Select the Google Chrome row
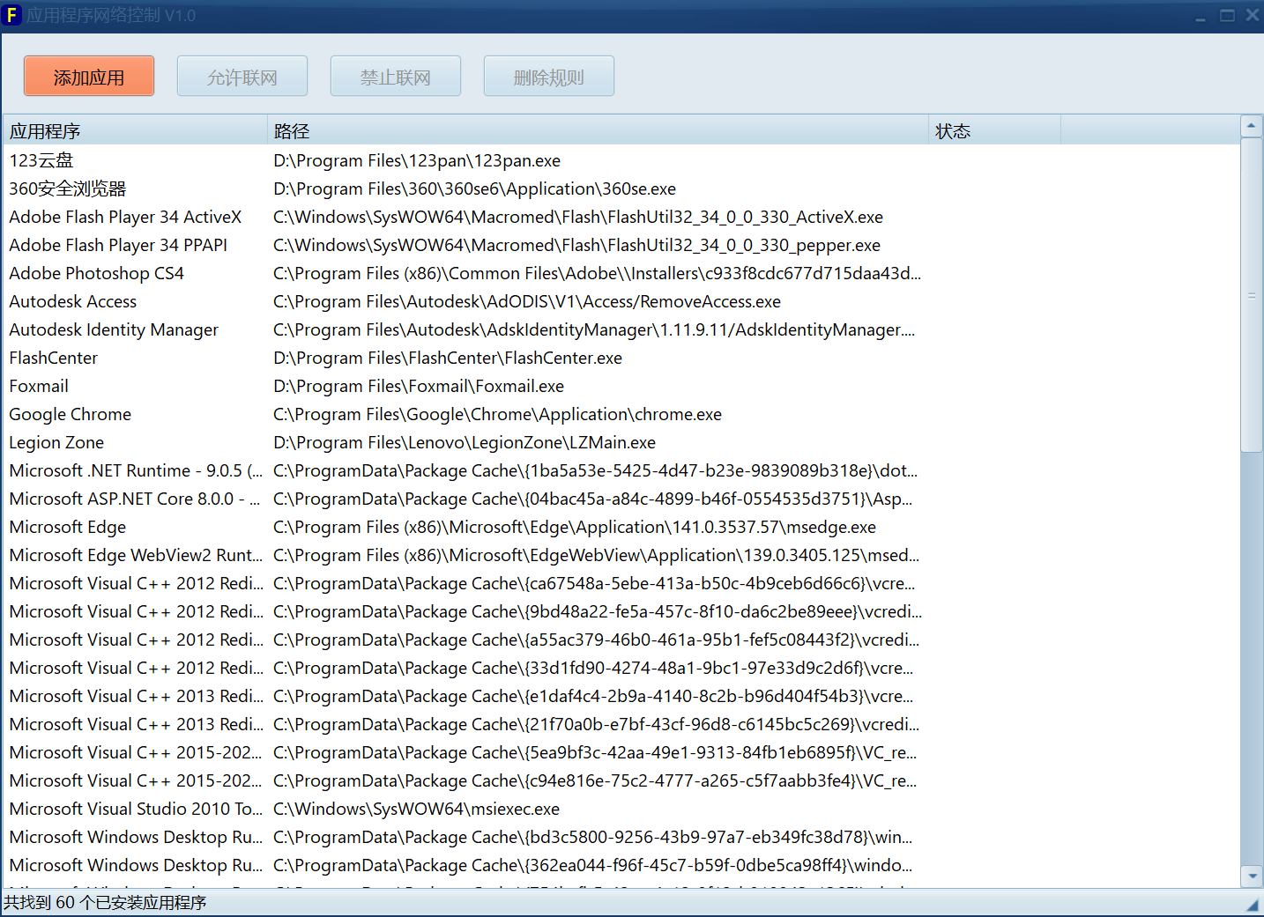The height and width of the screenshot is (917, 1264). pyautogui.click(x=71, y=414)
